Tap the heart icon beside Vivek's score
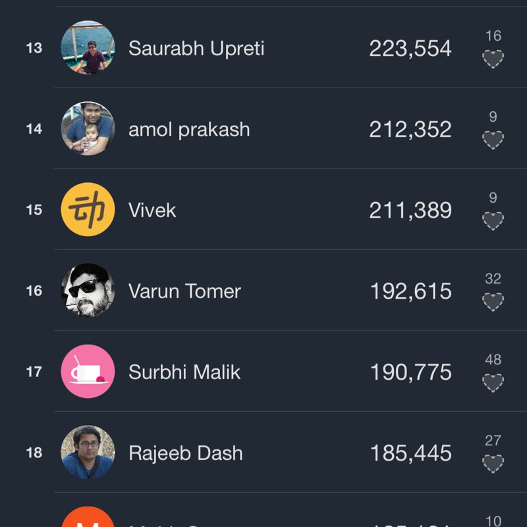This screenshot has width=527, height=527. 493,221
